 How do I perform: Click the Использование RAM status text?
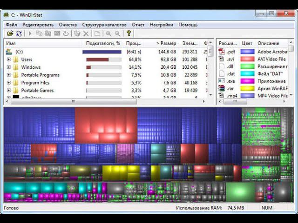(x=199, y=208)
